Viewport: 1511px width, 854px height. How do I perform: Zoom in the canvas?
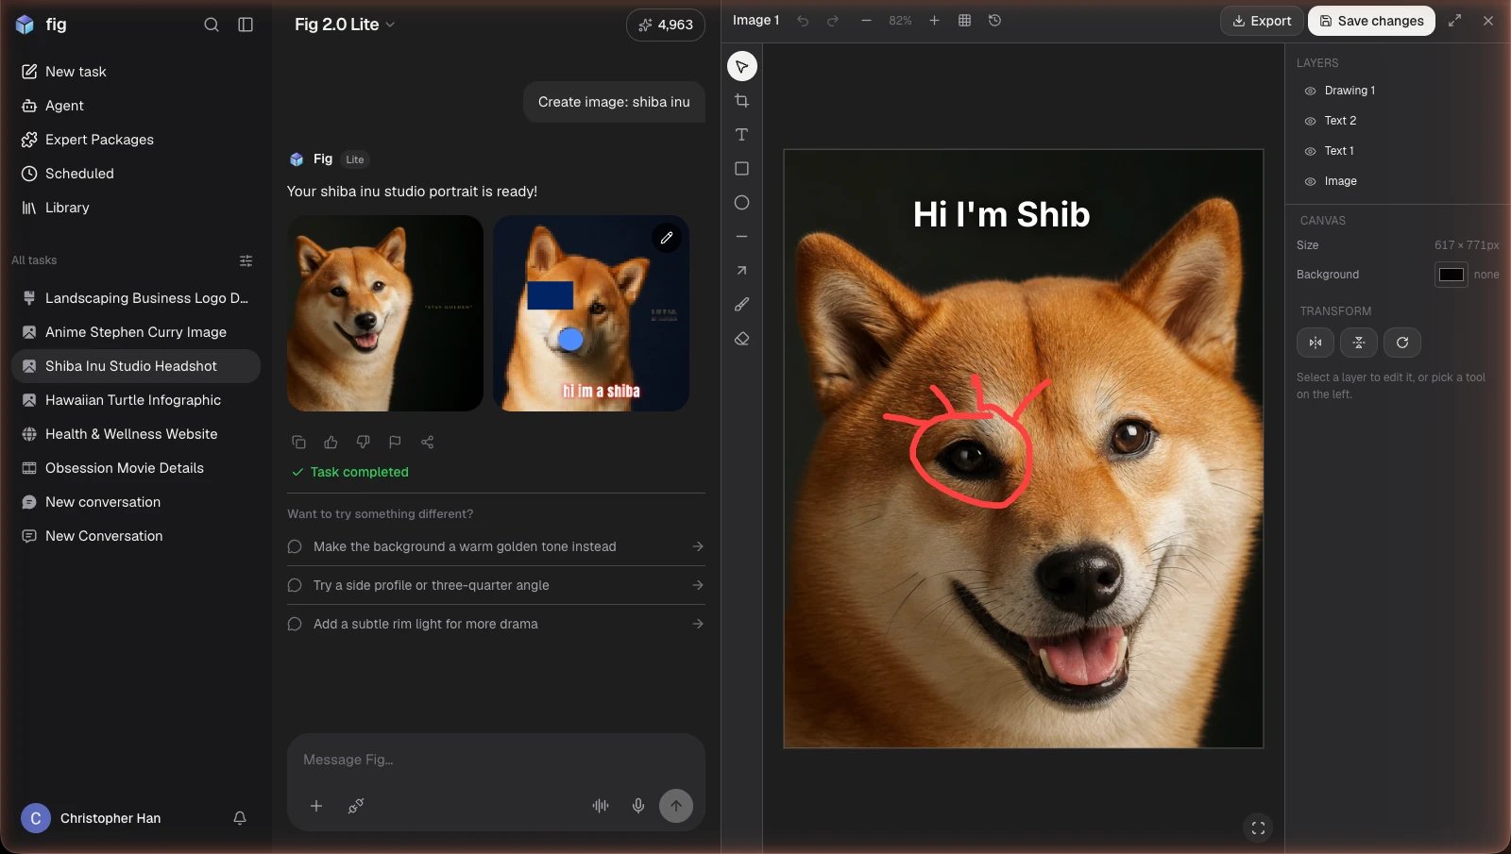coord(934,21)
